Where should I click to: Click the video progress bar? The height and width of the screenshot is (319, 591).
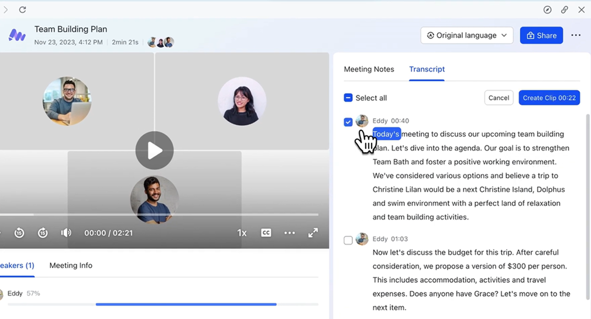(x=159, y=215)
